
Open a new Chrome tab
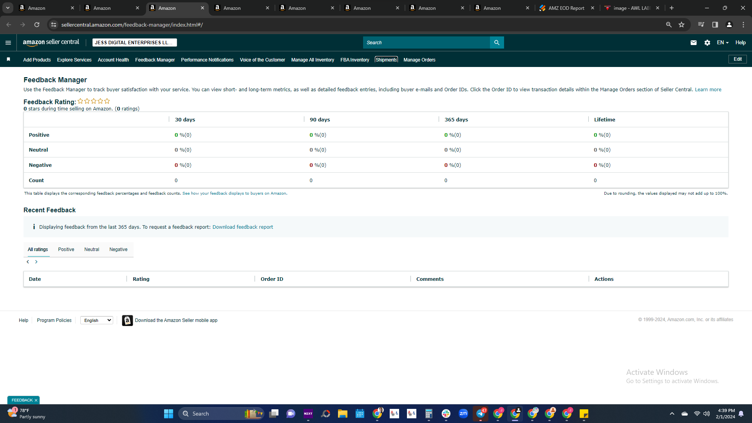click(672, 8)
